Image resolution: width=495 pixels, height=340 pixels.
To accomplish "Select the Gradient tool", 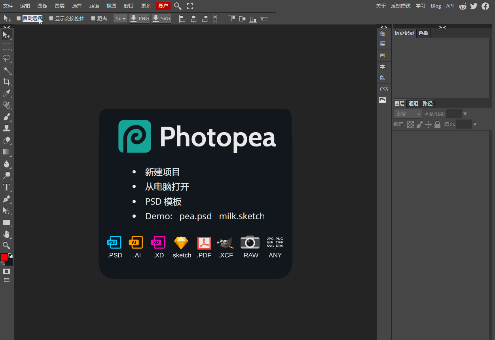I will coord(7,152).
